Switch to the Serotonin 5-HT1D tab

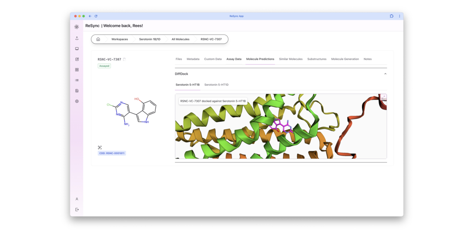[x=216, y=85]
